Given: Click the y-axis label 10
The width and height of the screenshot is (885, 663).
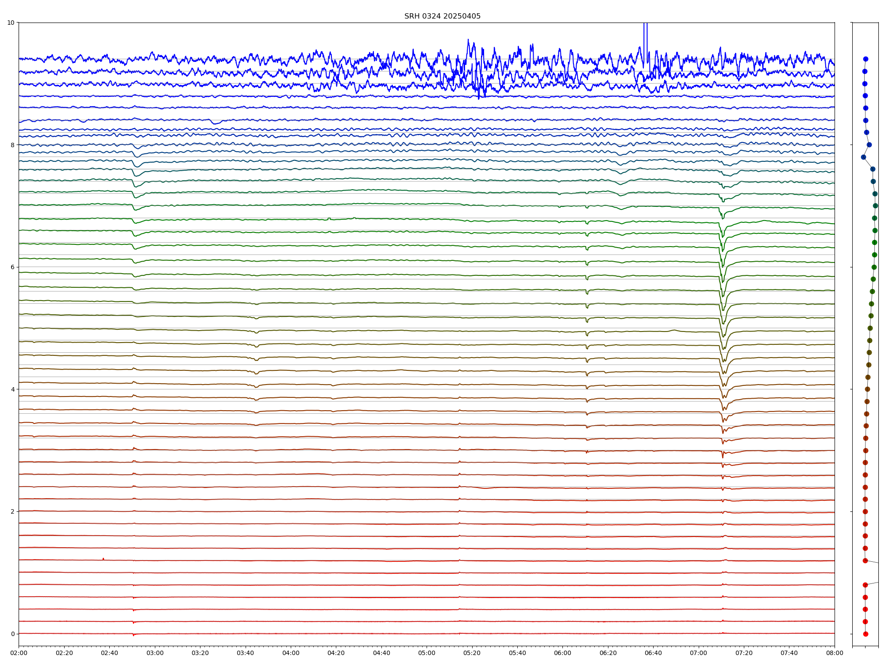Looking at the screenshot, I should 11,23.
